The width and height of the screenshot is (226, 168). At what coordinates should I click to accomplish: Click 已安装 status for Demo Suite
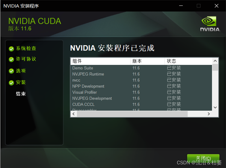174,68
